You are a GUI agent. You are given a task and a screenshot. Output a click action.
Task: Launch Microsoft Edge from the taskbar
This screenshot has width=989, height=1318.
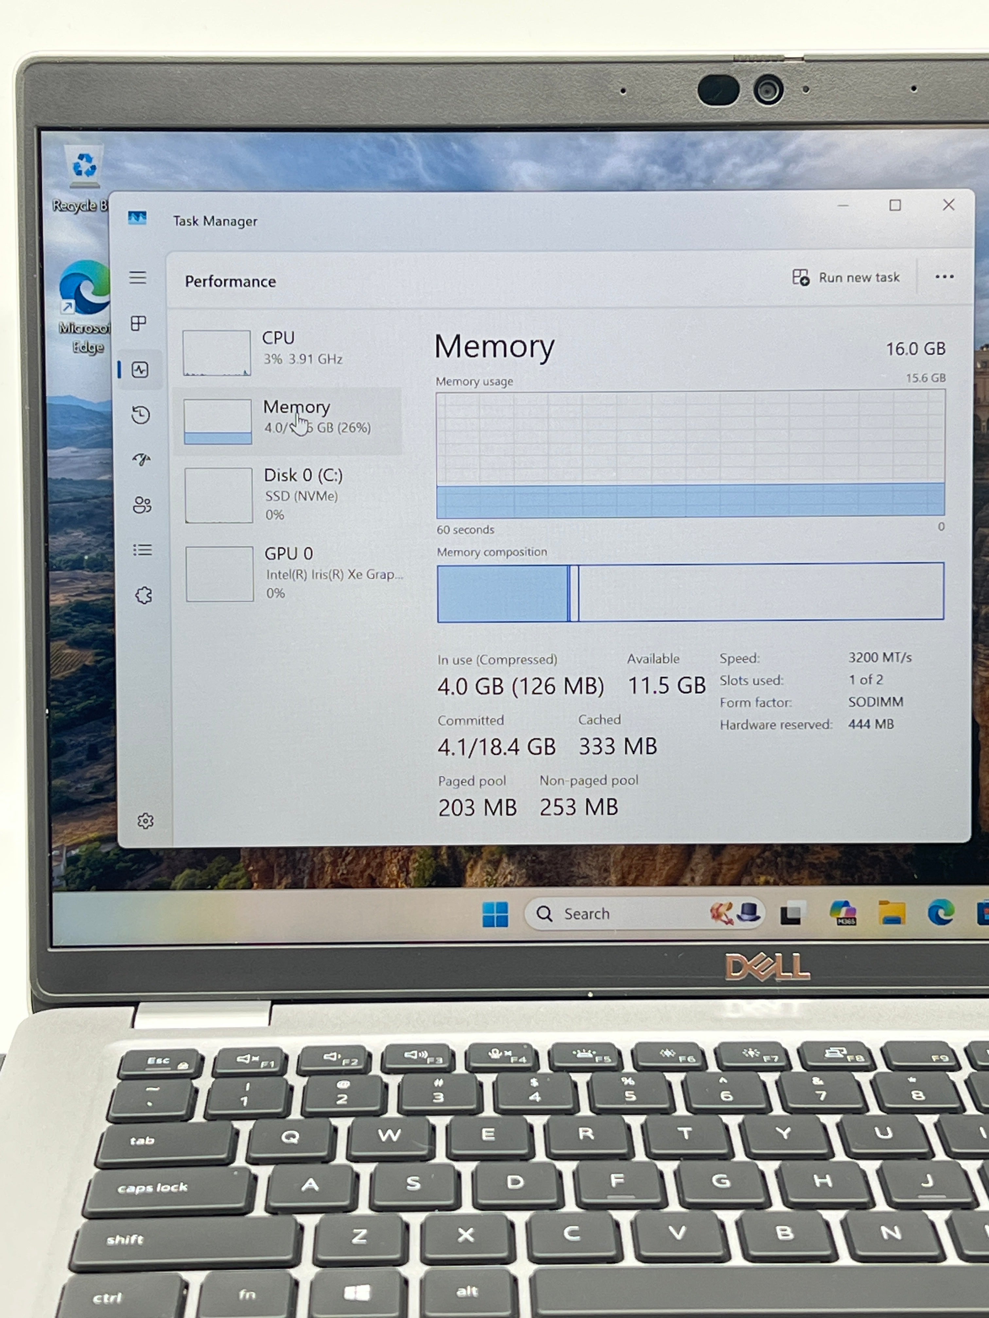(x=941, y=912)
